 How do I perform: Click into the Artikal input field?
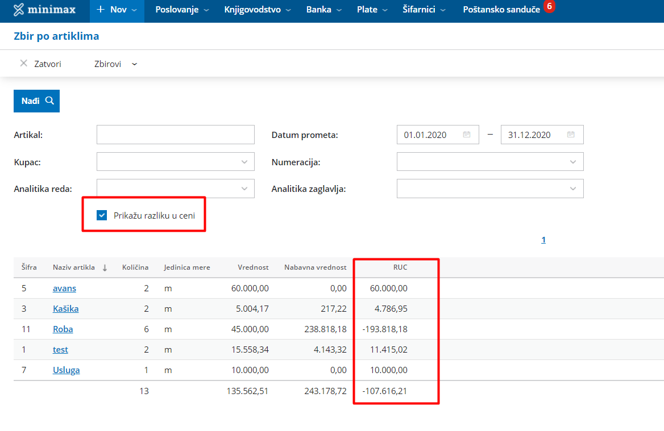[175, 135]
